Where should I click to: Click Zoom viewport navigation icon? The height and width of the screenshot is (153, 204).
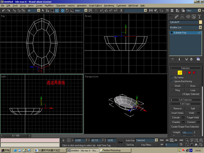(x=187, y=140)
